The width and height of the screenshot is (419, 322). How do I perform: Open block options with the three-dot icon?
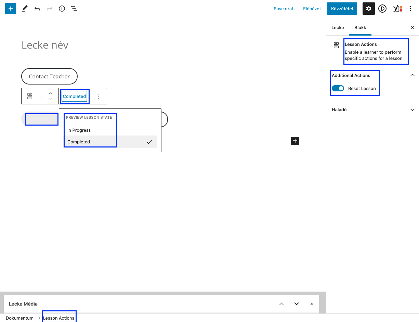tap(99, 96)
